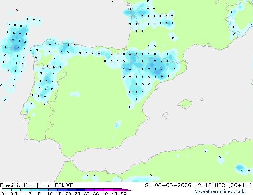Click the ECMWF model label

point(64,185)
